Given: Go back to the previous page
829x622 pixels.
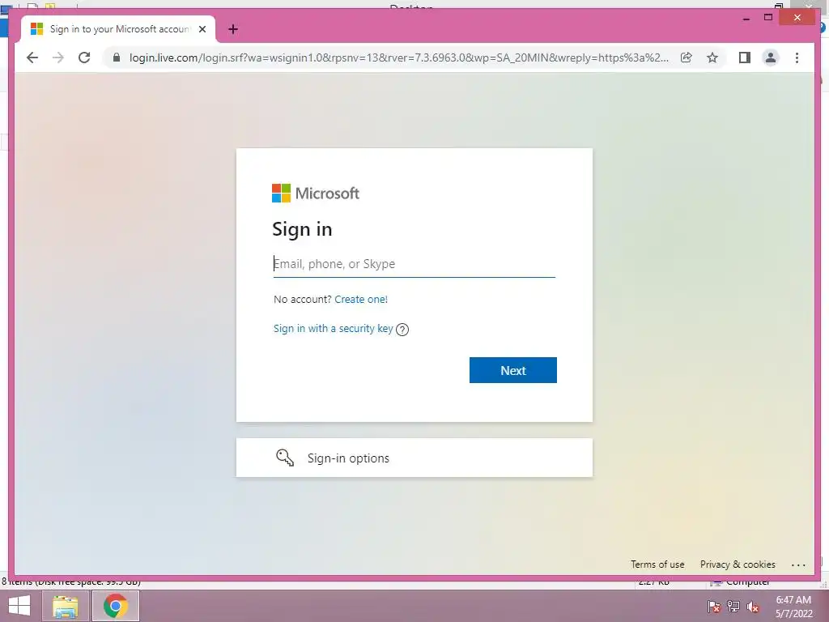Looking at the screenshot, I should tap(32, 58).
